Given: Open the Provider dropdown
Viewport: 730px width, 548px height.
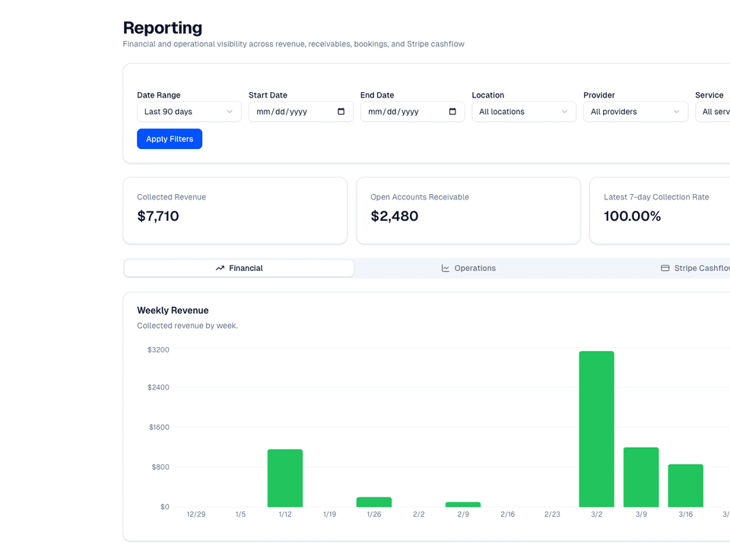Looking at the screenshot, I should click(635, 112).
